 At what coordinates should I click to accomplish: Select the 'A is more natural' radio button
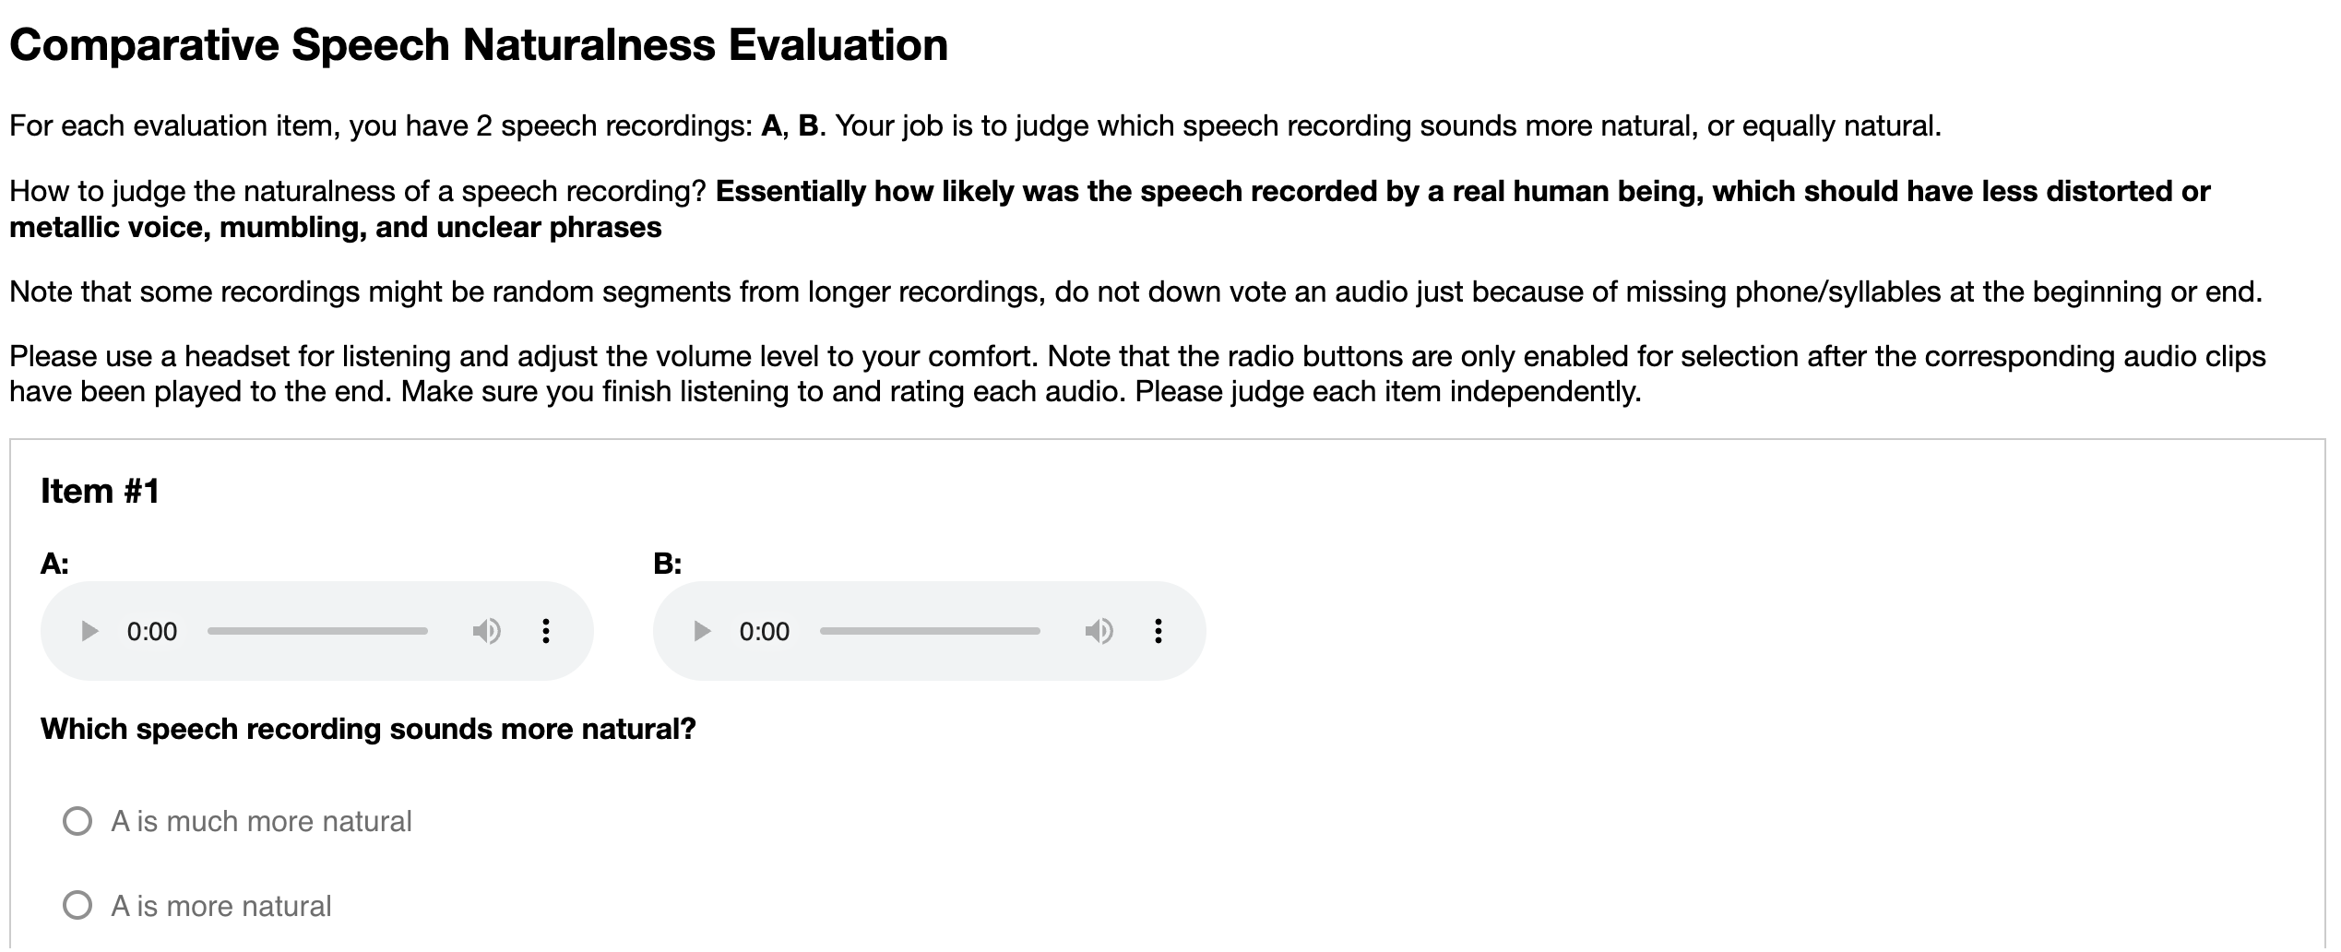(77, 906)
